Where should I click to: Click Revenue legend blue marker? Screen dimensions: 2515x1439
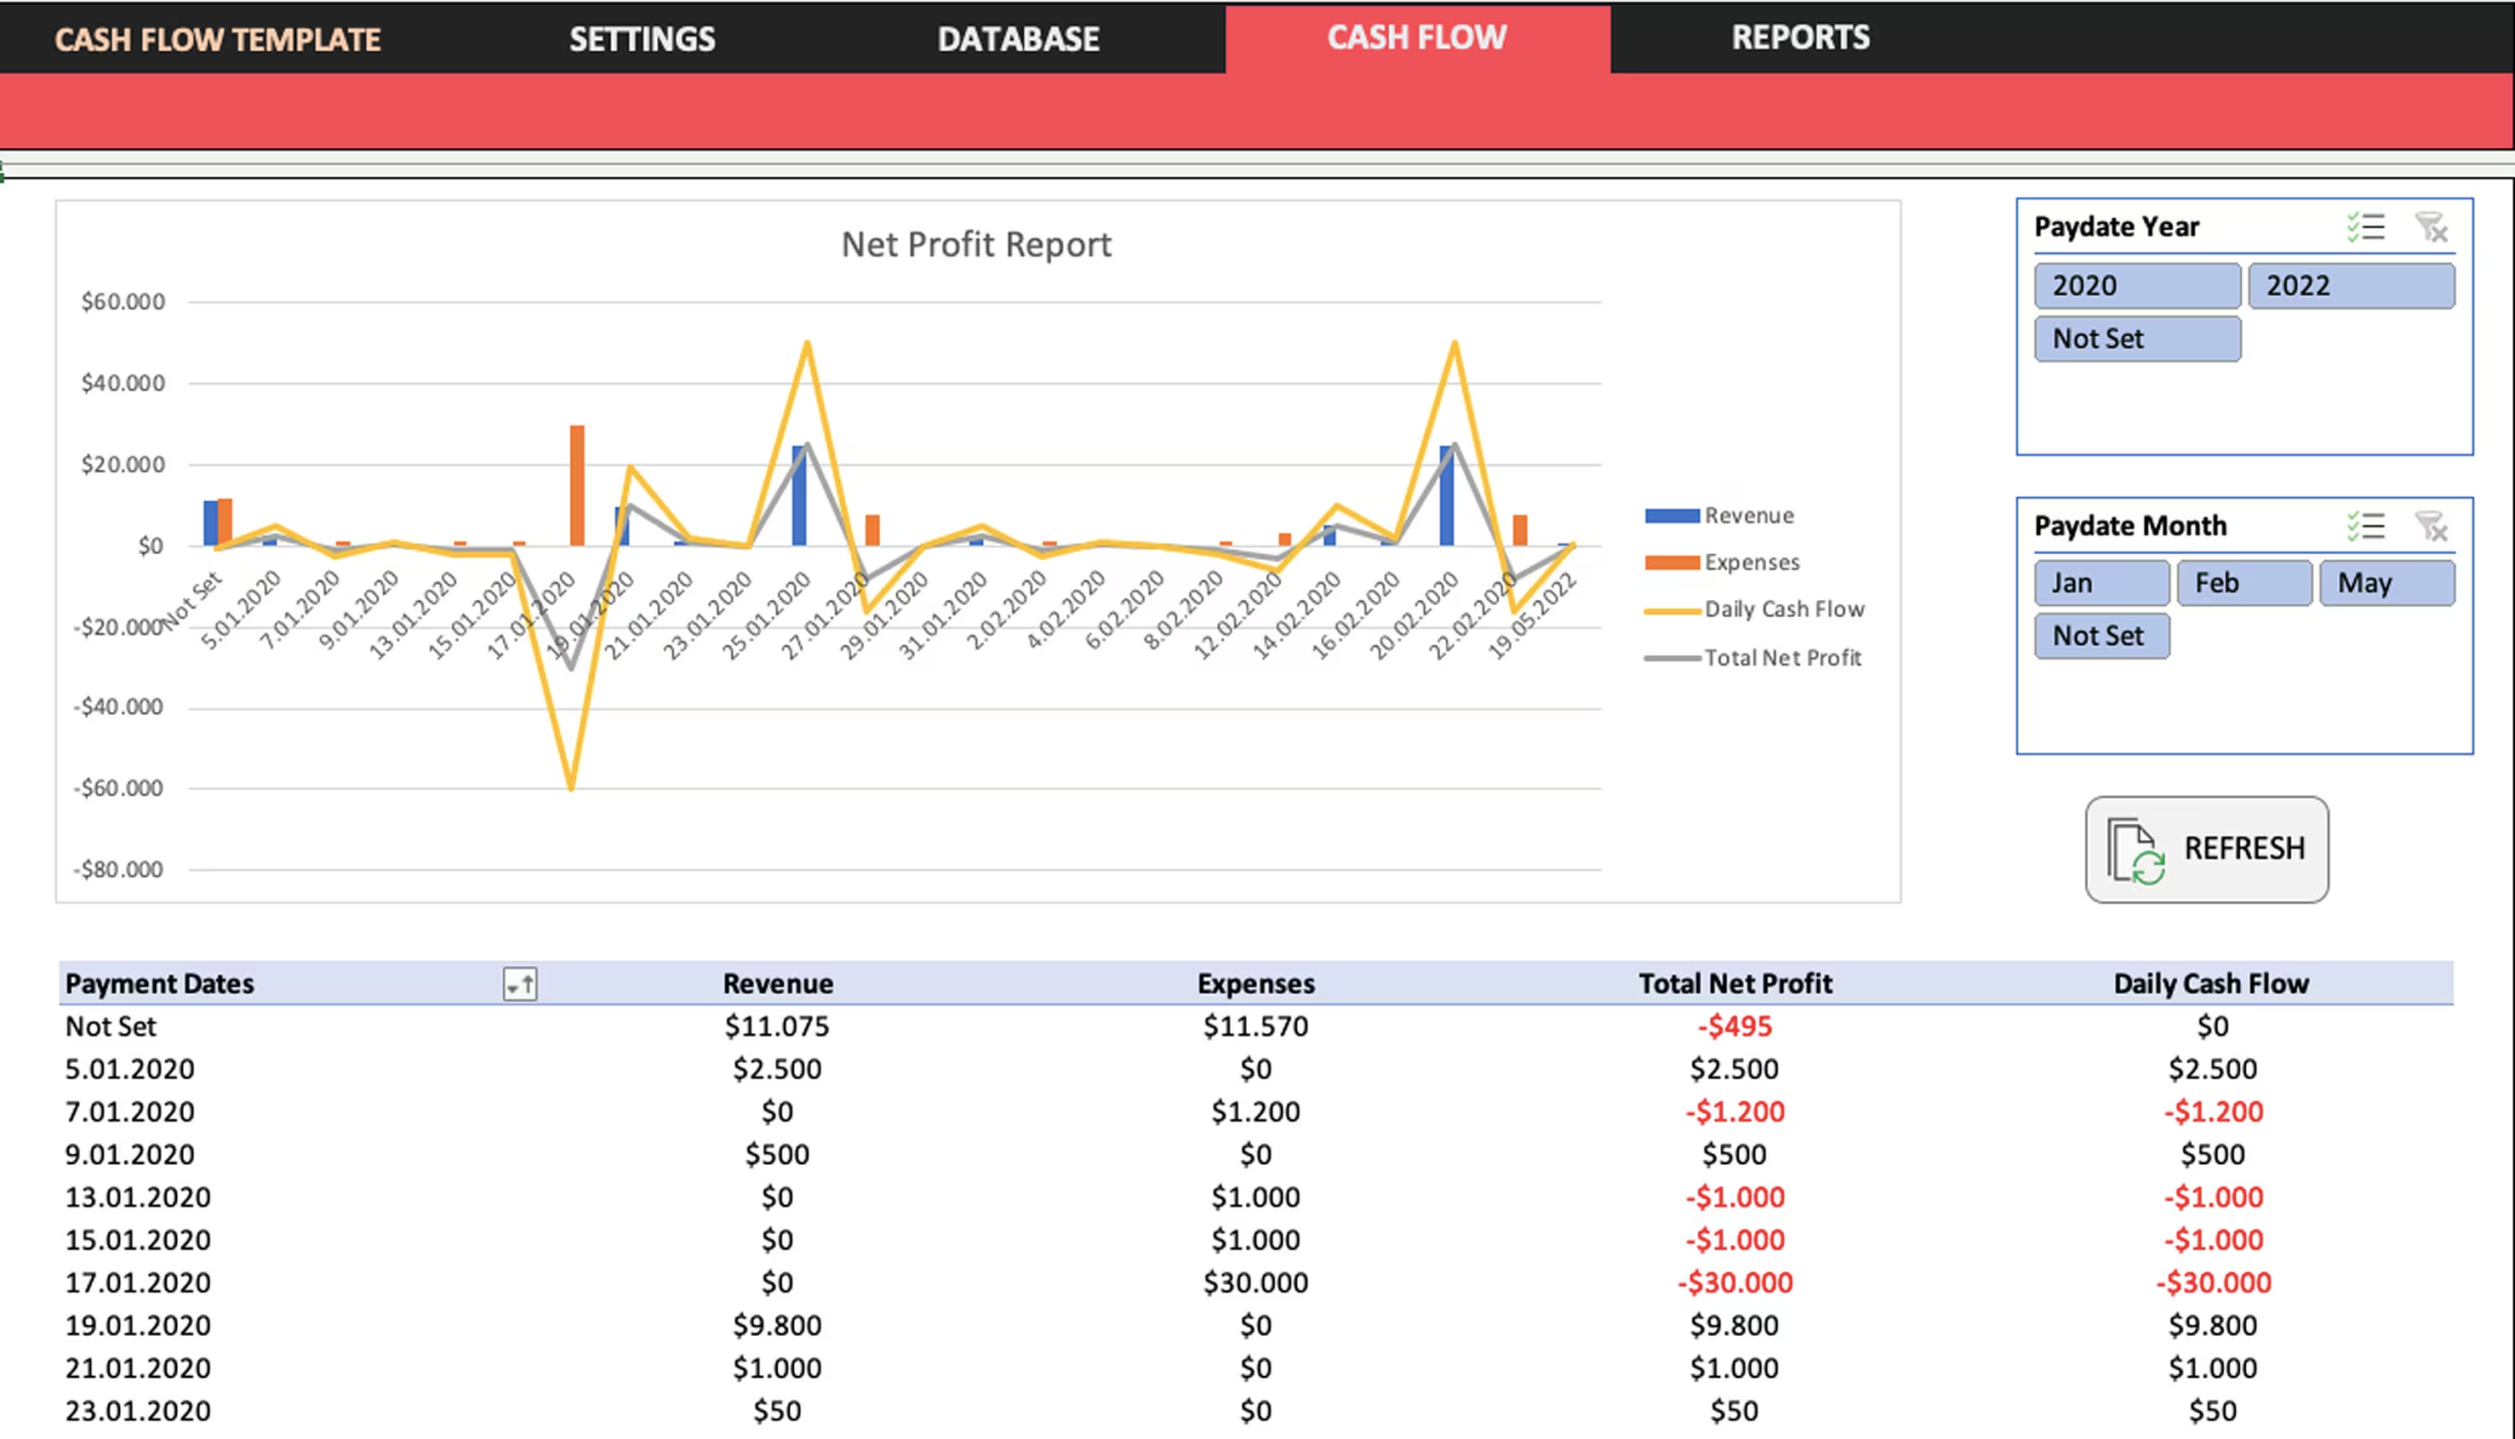(x=1671, y=516)
